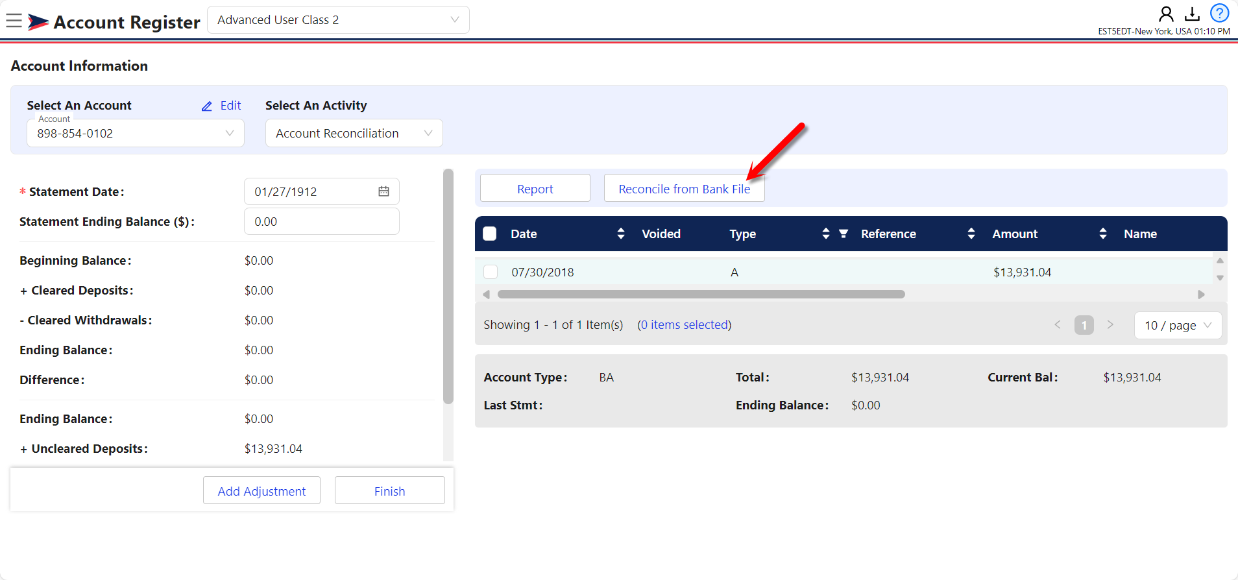Image resolution: width=1238 pixels, height=580 pixels.
Task: Click the Report button
Action: coord(535,189)
